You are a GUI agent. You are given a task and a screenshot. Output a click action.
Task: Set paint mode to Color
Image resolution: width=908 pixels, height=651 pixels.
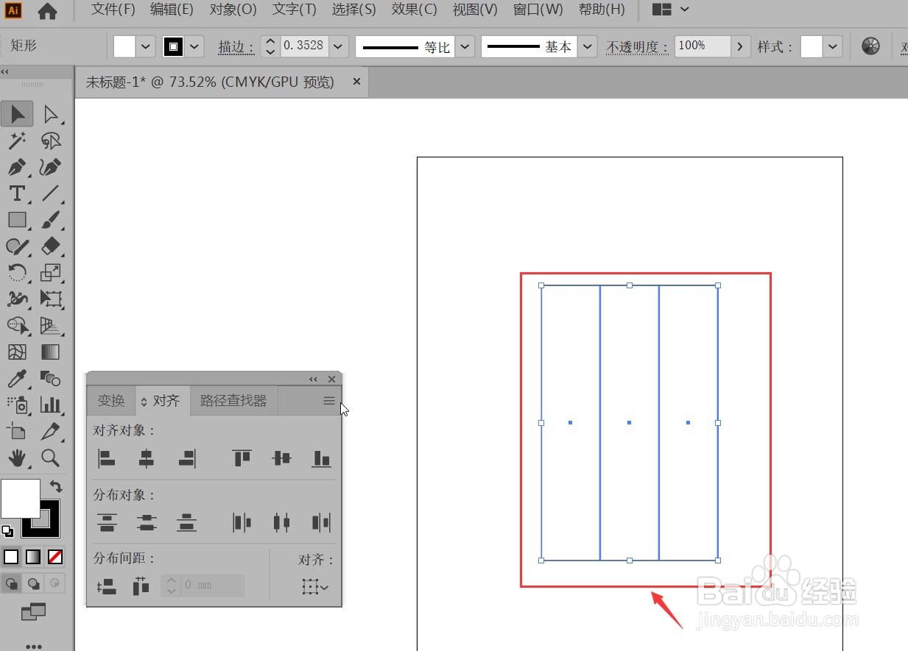click(x=11, y=557)
